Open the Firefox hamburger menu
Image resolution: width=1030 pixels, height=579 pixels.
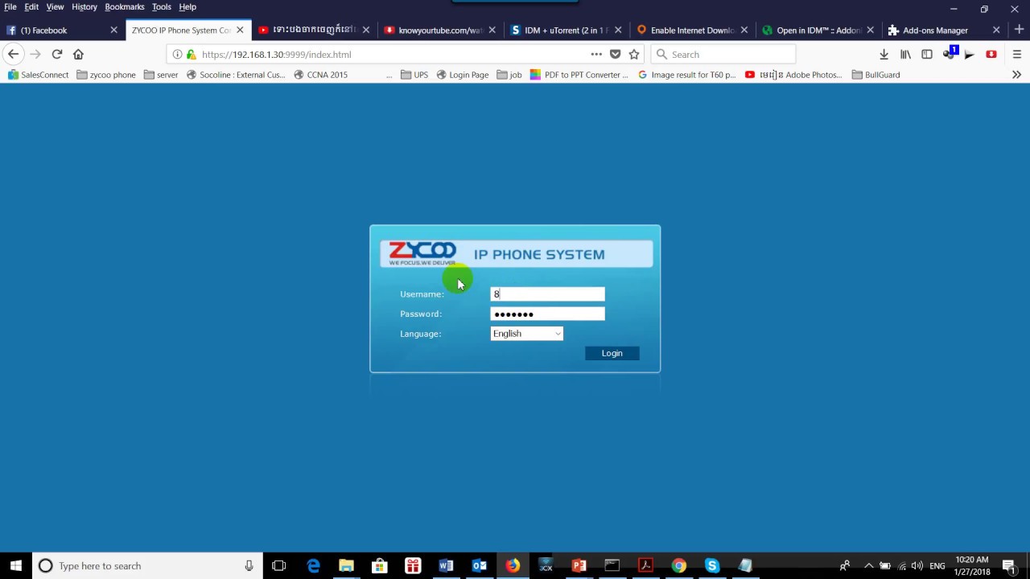(x=1017, y=54)
